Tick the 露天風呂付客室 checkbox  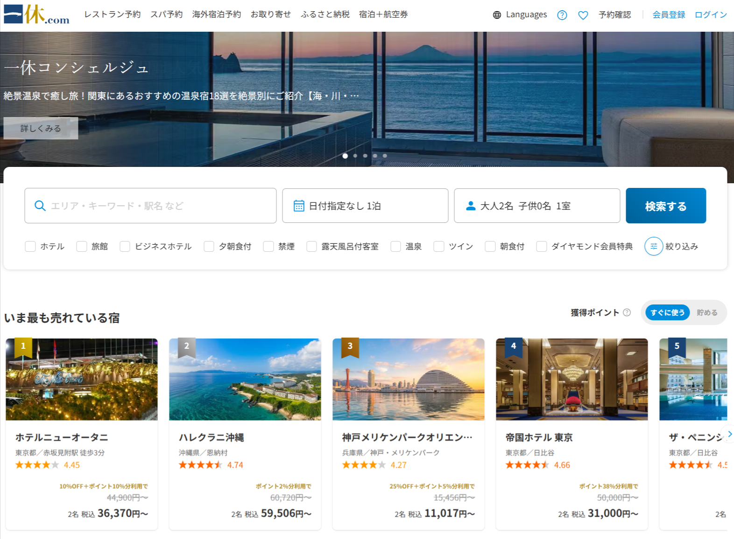(x=311, y=246)
